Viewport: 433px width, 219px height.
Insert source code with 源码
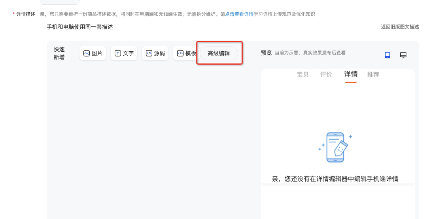pyautogui.click(x=155, y=53)
